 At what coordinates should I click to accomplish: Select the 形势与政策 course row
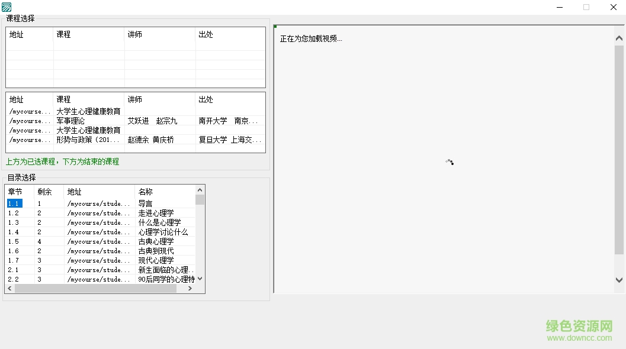point(89,140)
